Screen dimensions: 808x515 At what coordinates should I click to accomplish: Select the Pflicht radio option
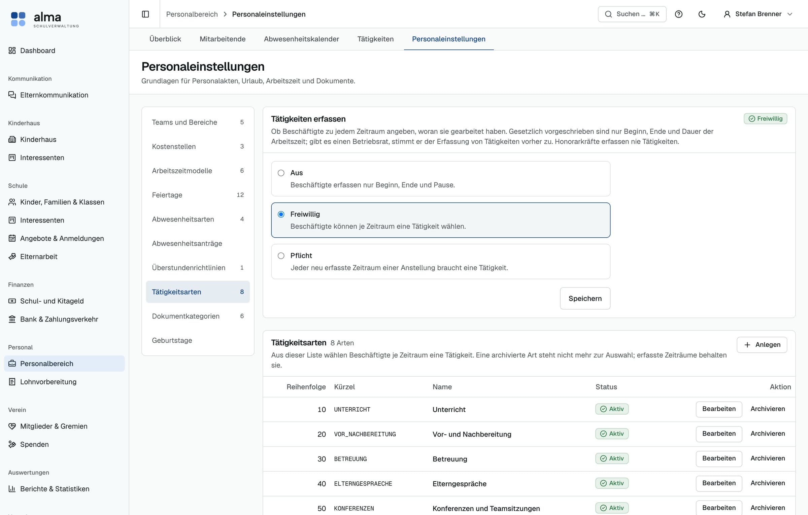pyautogui.click(x=281, y=256)
